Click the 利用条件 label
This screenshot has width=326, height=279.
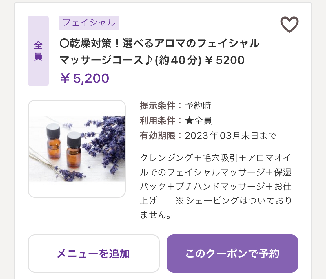pos(158,120)
